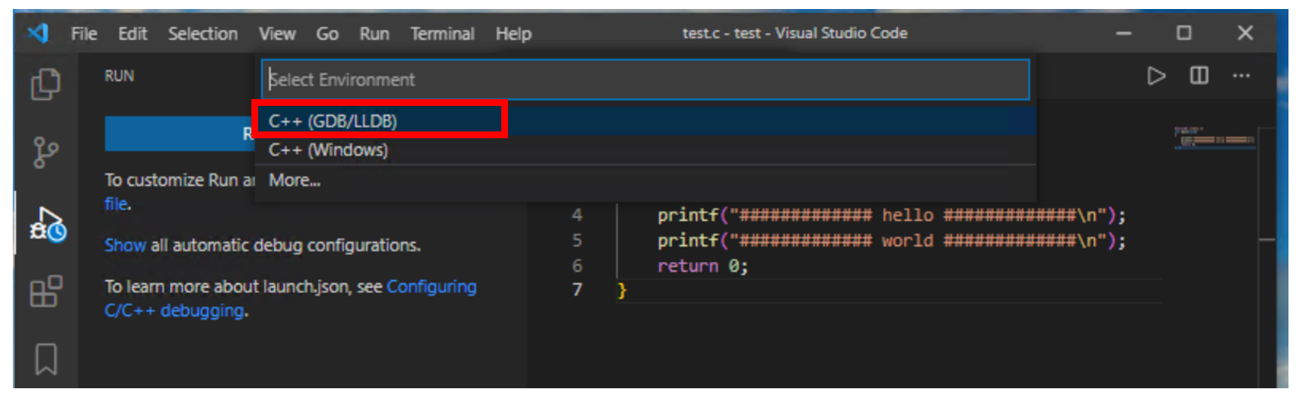Open the editor More Actions ellipsis
This screenshot has height=398, width=1296.
[1241, 75]
